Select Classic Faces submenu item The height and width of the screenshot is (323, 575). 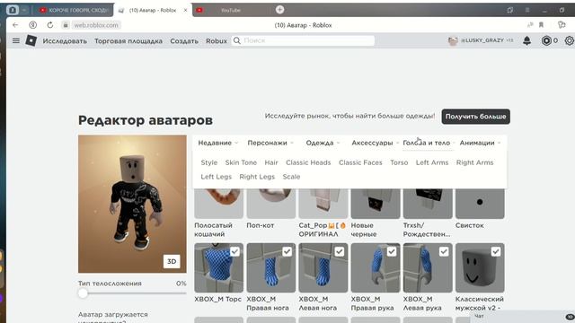tap(360, 162)
